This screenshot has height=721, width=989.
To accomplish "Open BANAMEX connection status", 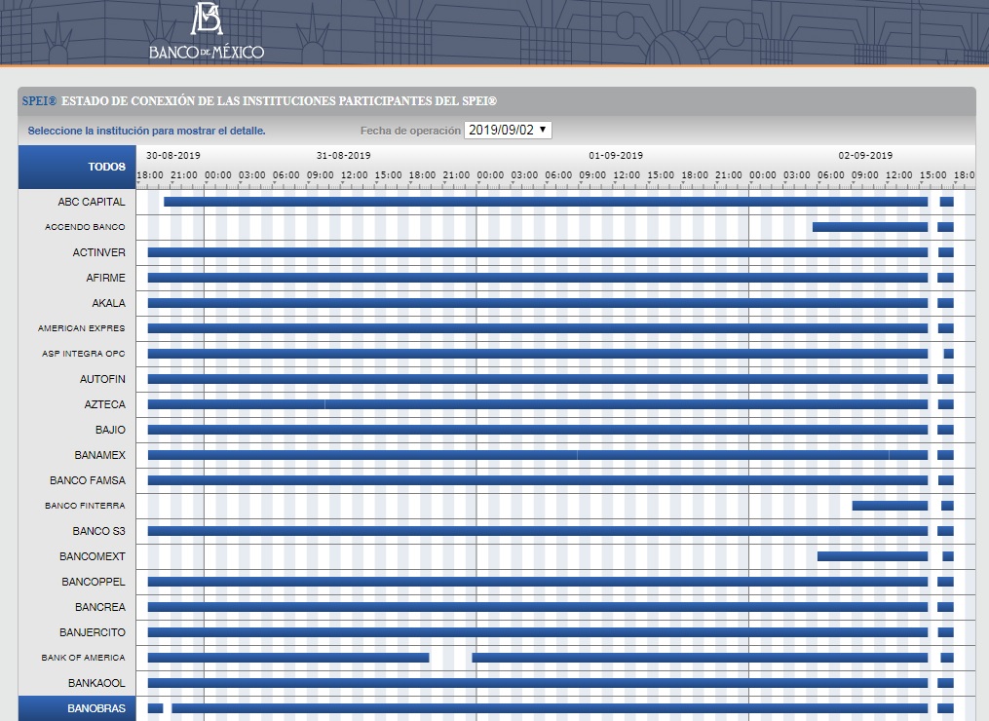I will [99, 455].
